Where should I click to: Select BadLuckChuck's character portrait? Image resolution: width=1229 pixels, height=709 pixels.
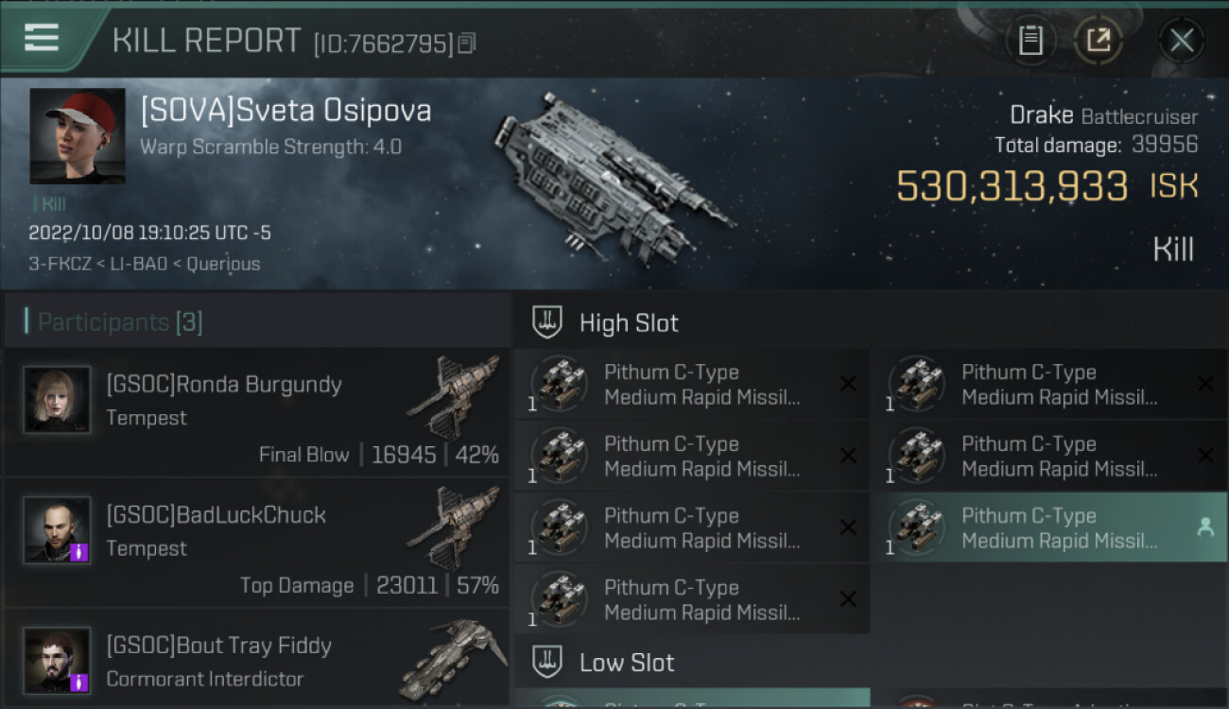point(57,530)
